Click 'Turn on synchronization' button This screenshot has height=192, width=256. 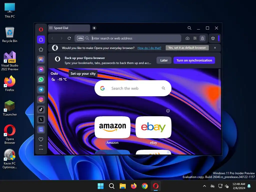(194, 60)
